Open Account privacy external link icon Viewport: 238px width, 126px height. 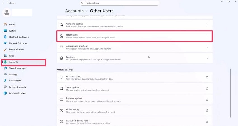207,77
